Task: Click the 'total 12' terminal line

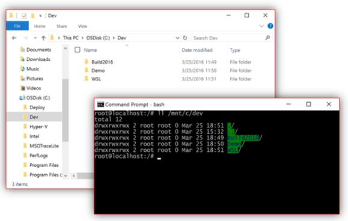Action: [x=108, y=120]
